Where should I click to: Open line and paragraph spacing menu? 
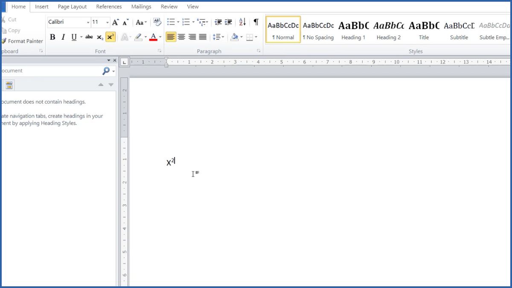pos(218,37)
